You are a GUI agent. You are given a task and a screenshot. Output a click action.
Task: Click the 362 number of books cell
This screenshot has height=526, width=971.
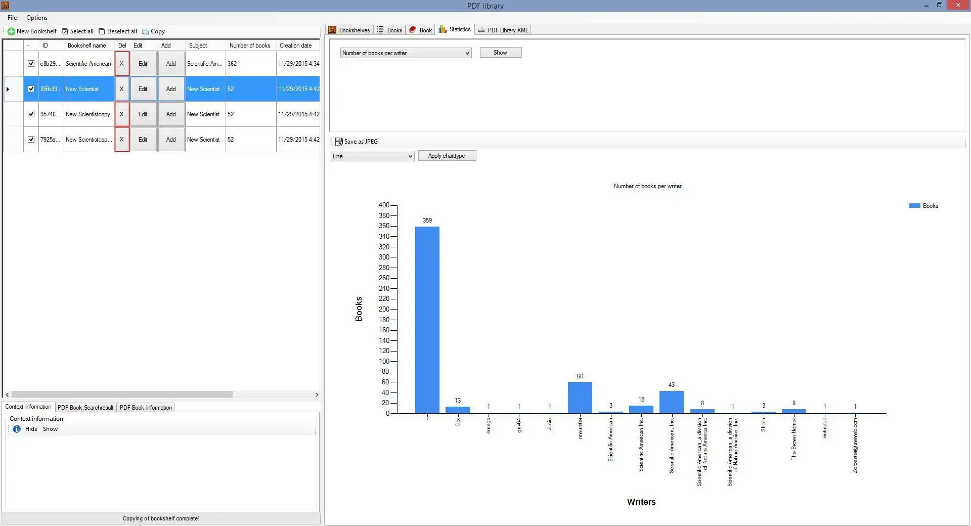click(251, 64)
